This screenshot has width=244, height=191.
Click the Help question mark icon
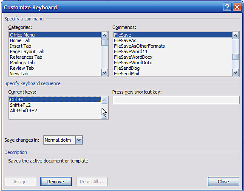pyautogui.click(x=227, y=7)
